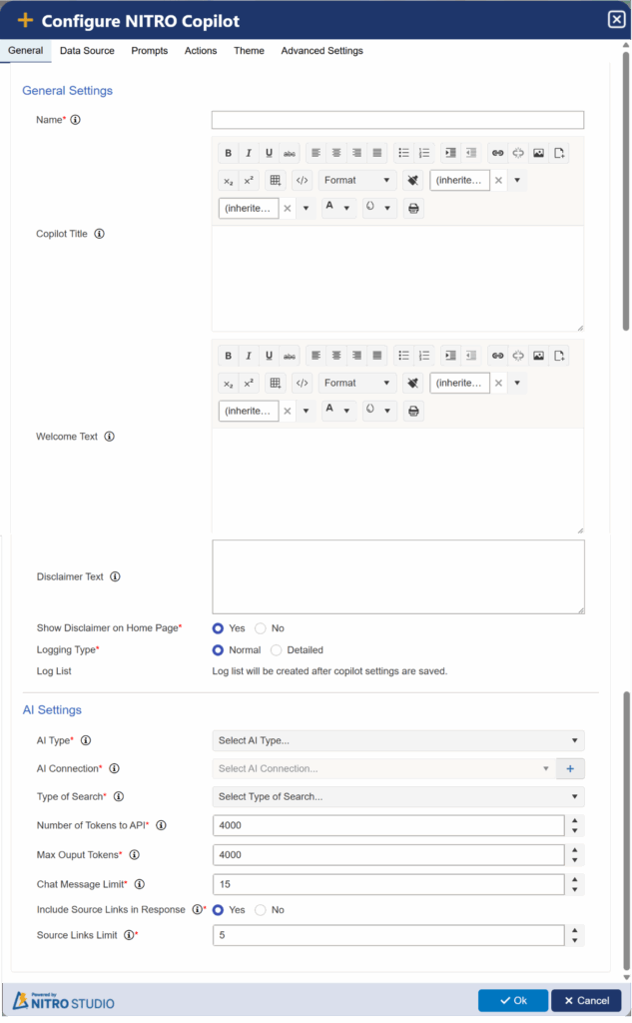Select Yes for Include Source Links
The image size is (632, 1023).
tap(218, 910)
